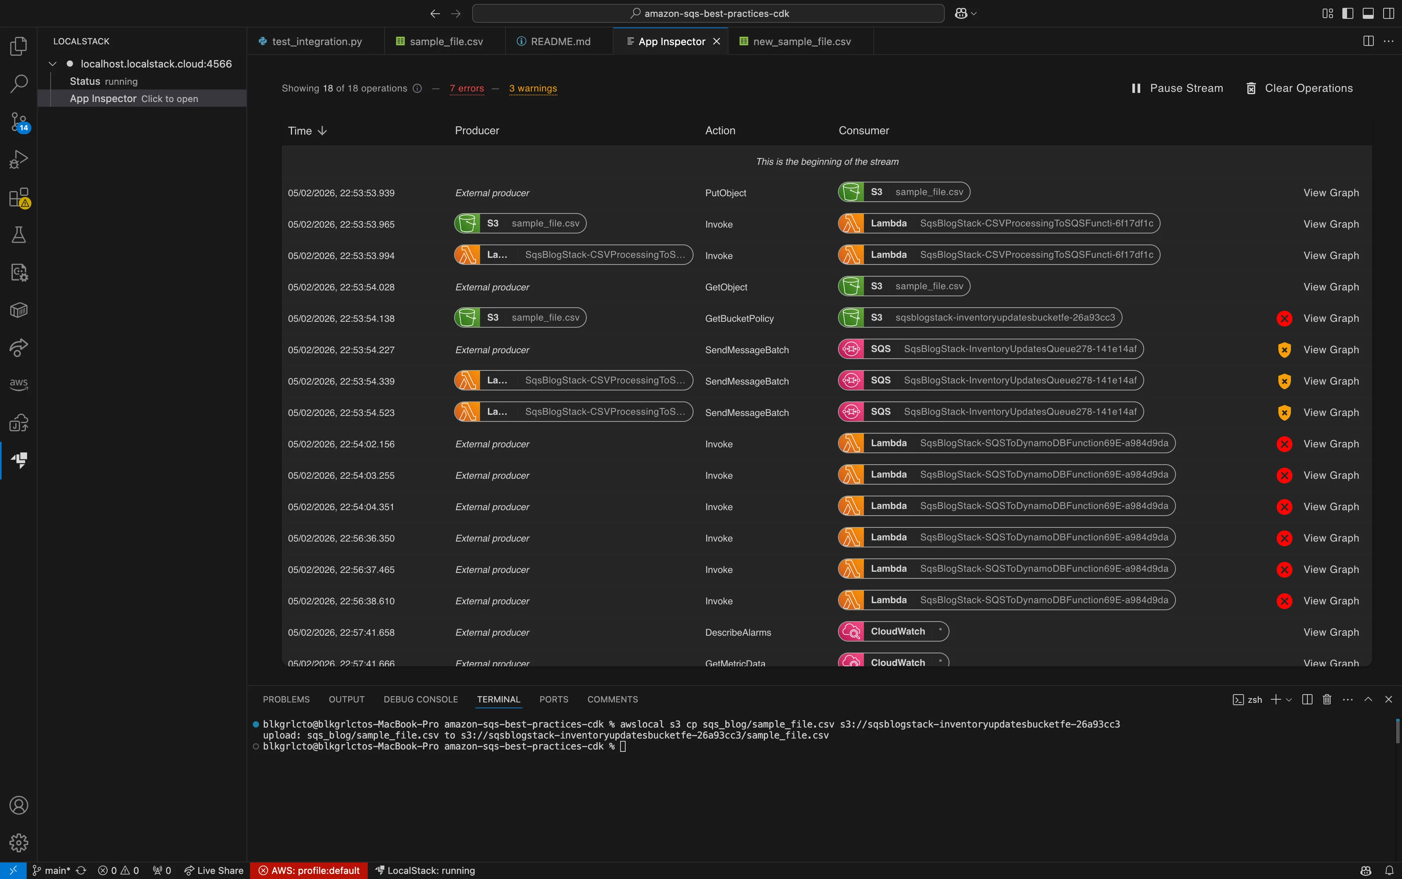Viewport: 1402px width, 879px height.
Task: Click Customize Layout icon in title bar
Action: tap(1327, 13)
